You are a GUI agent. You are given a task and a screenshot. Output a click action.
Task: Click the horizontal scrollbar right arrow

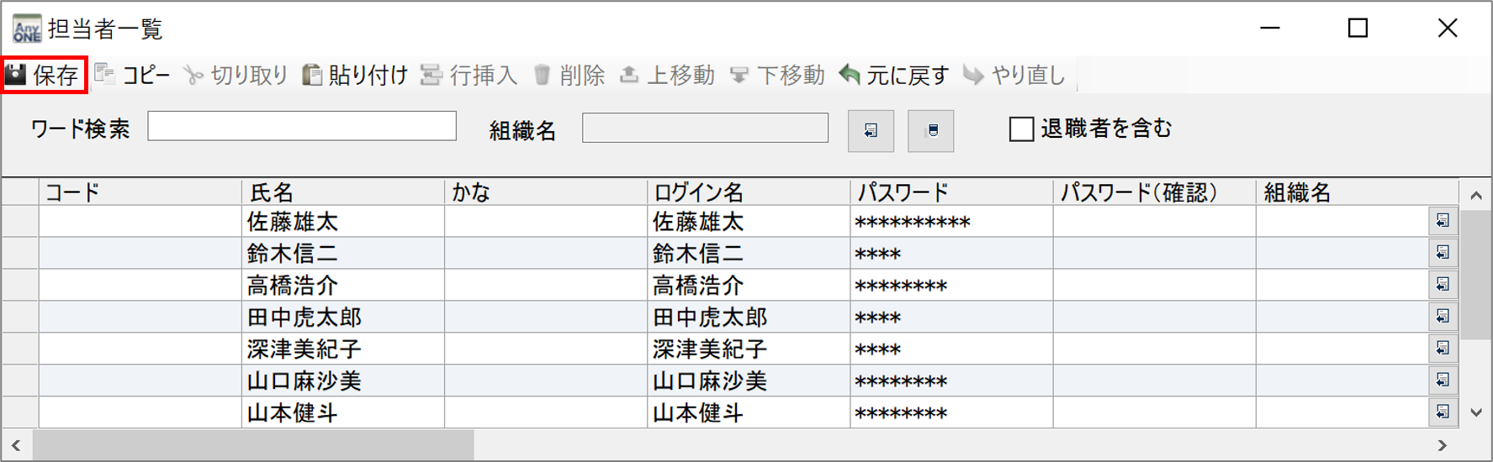coord(1443,445)
